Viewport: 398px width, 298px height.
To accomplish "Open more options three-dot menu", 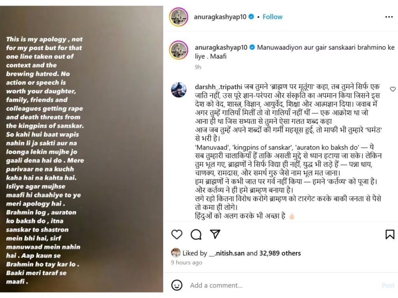I will pos(389,17).
